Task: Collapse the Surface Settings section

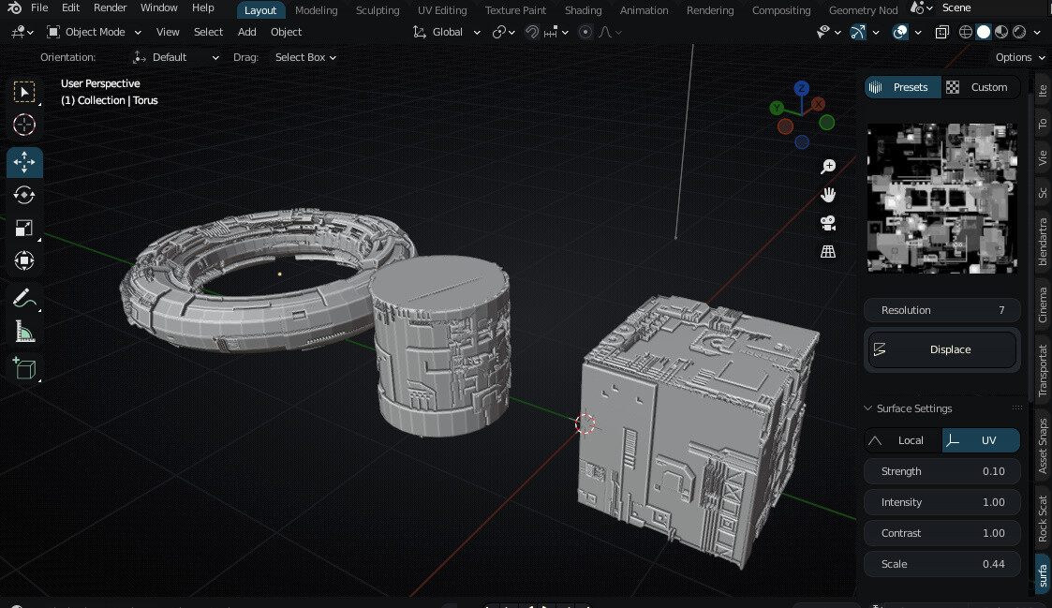Action: [867, 408]
